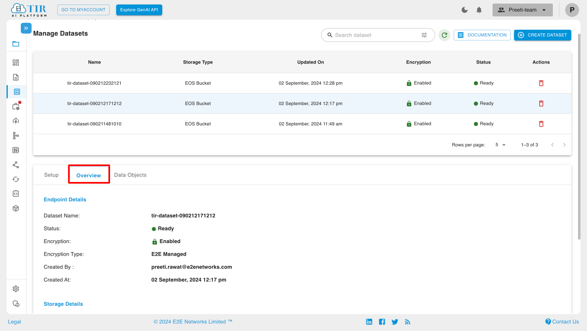
Task: Switch to the Overview tab
Action: [x=89, y=175]
